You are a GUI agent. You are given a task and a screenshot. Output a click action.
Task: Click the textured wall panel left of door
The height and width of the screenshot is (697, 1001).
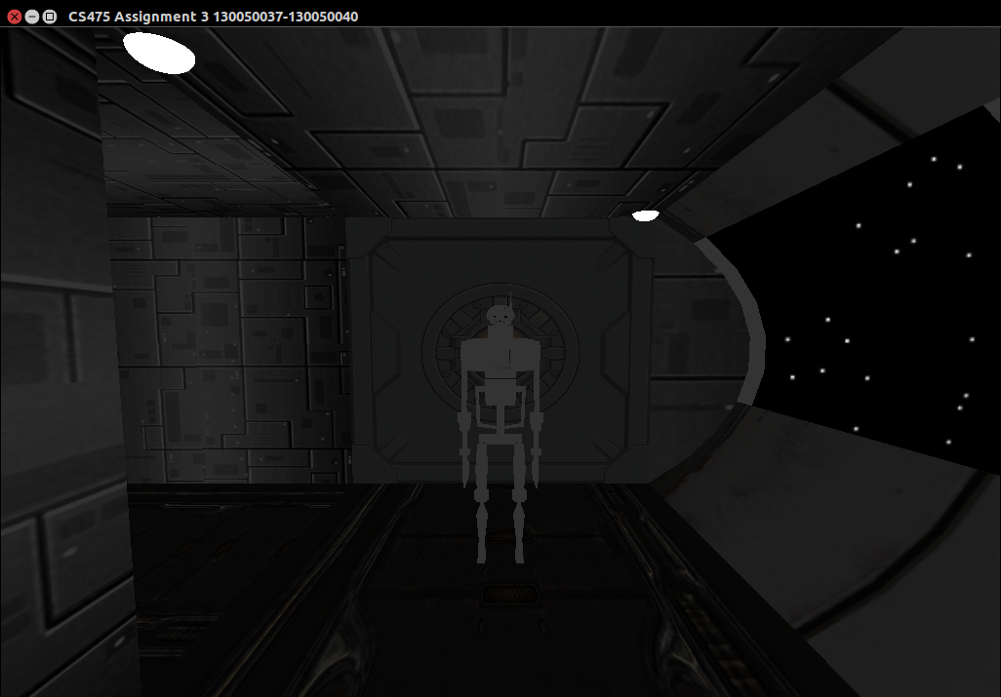coord(229,351)
